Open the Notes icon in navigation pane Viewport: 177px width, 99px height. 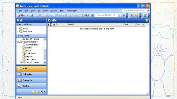[33, 92]
